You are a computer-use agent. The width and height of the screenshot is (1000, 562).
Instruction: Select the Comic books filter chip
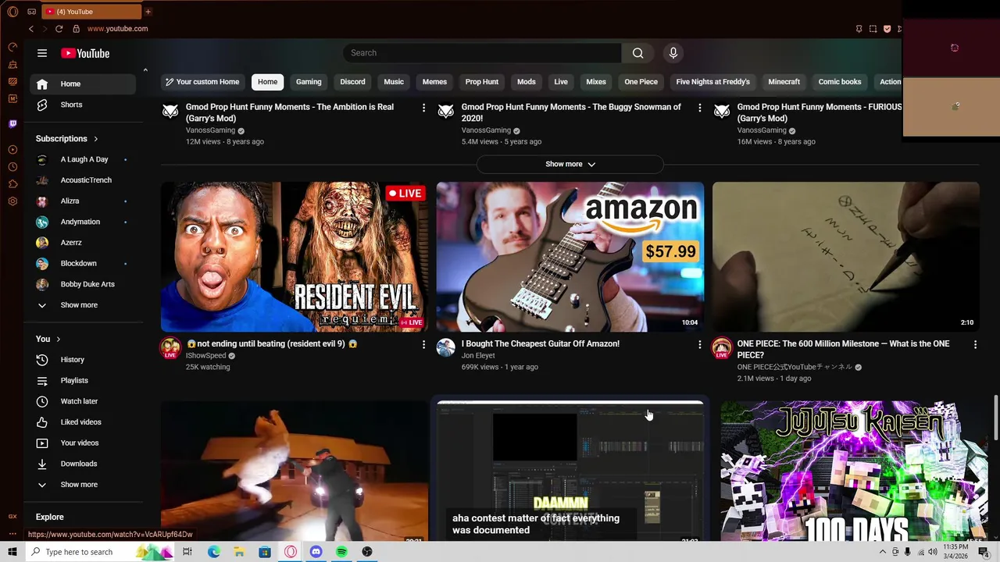[840, 82]
